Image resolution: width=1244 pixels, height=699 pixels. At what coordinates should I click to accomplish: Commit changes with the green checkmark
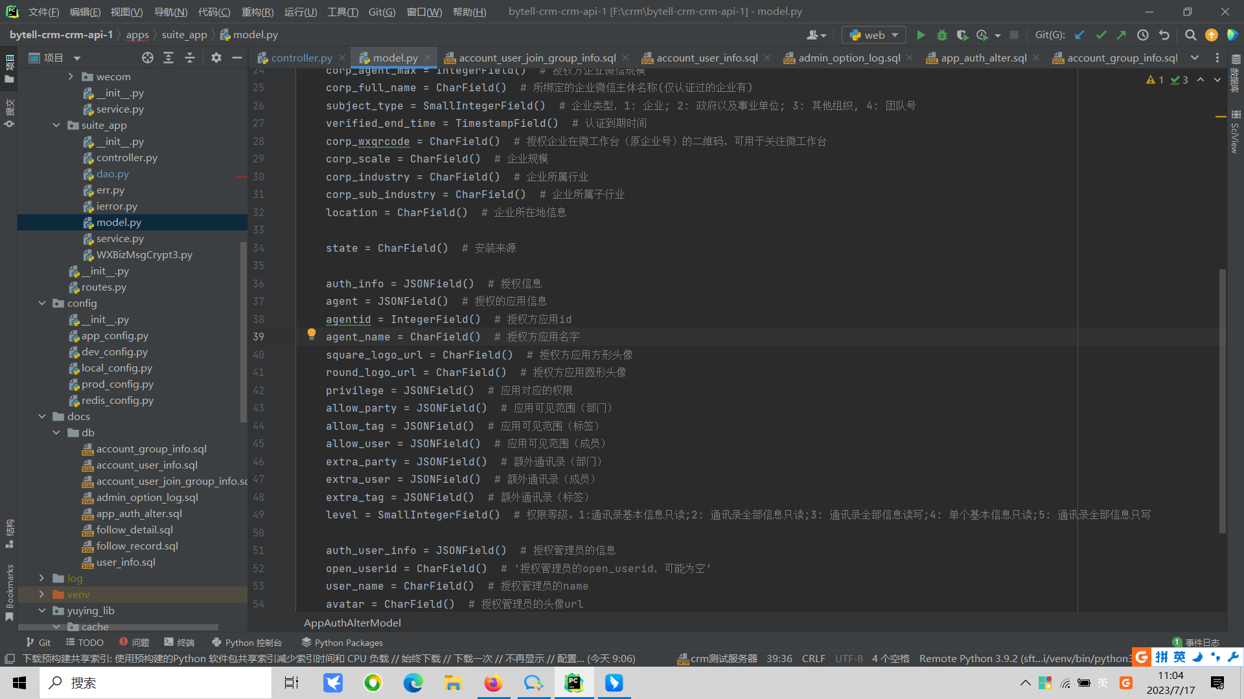click(x=1101, y=35)
